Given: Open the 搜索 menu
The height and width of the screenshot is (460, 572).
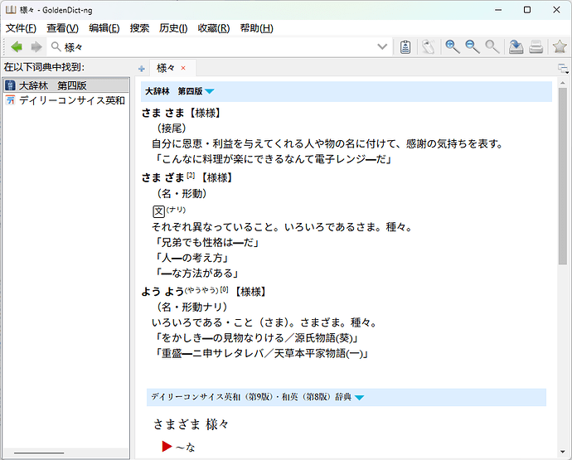Looking at the screenshot, I should pyautogui.click(x=139, y=28).
